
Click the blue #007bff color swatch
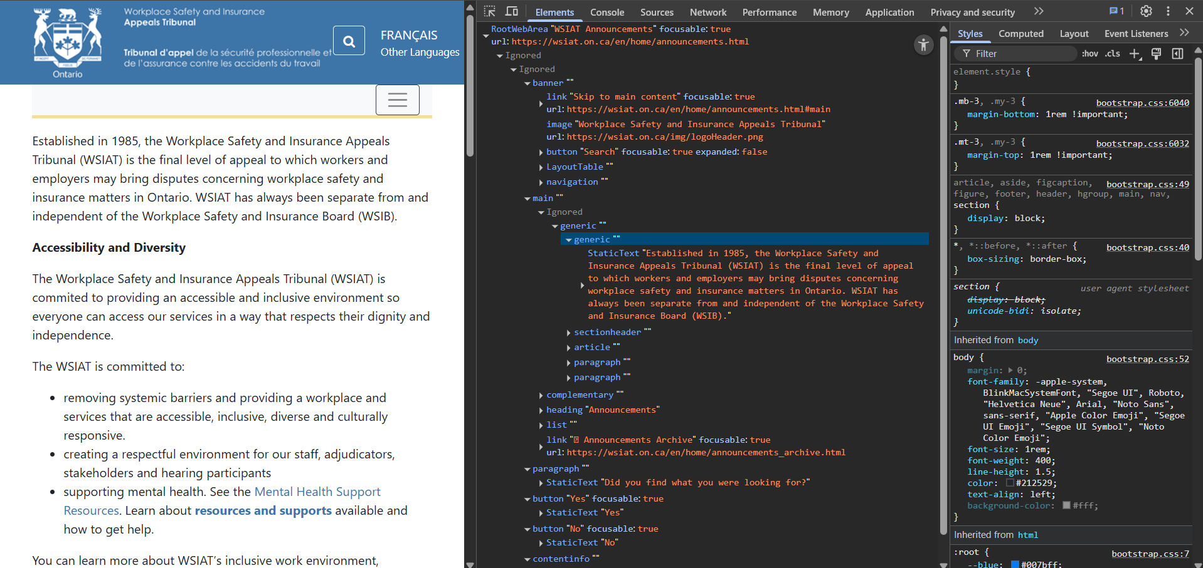1015,564
